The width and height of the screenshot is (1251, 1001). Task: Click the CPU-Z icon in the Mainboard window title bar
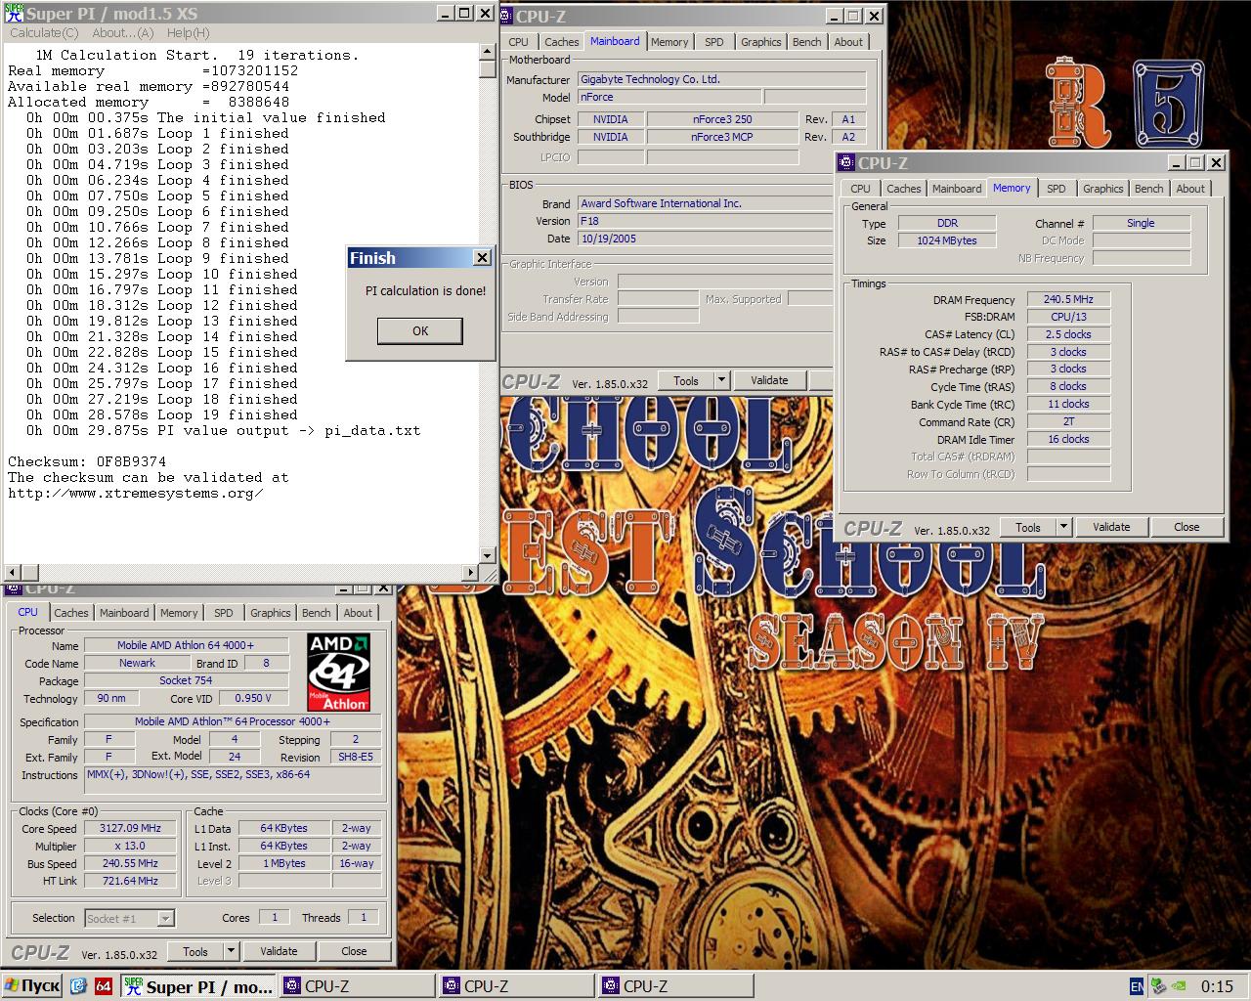point(508,16)
